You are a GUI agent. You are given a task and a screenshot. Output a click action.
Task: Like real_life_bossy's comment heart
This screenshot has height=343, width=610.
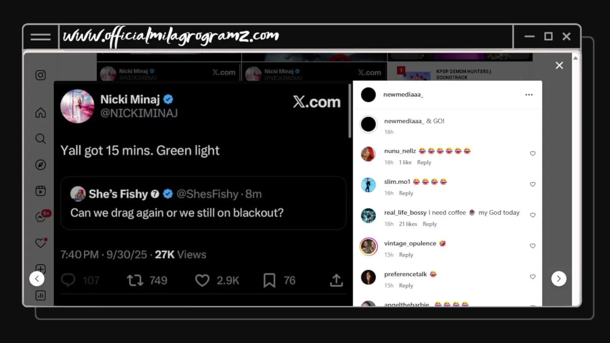click(533, 215)
